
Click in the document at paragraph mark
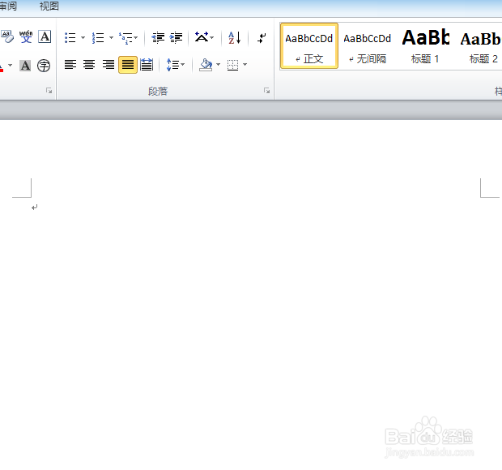tap(35, 207)
